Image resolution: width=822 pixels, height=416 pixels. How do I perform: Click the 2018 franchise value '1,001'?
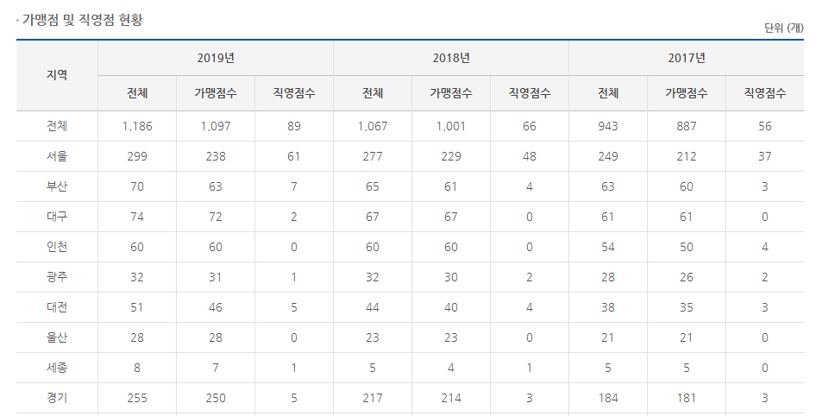click(x=451, y=126)
